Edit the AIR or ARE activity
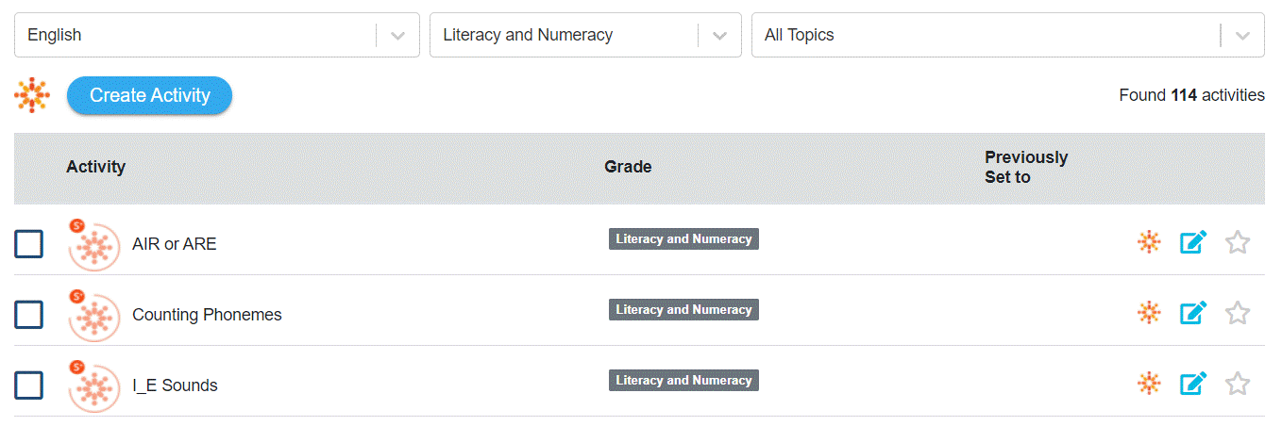The image size is (1282, 426). (x=1193, y=242)
